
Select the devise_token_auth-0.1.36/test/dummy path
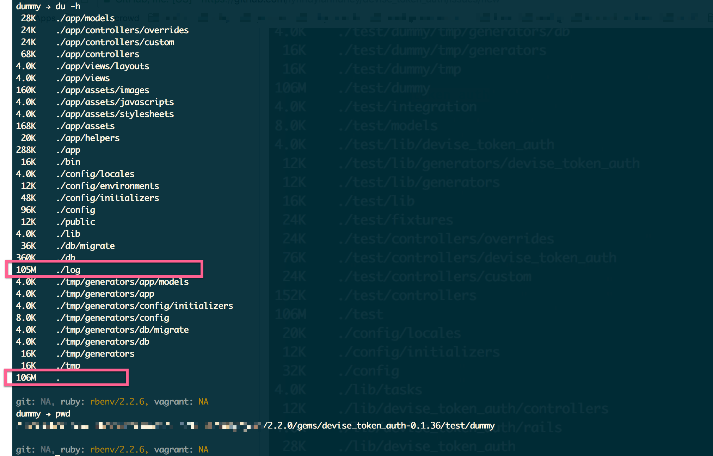(x=408, y=426)
